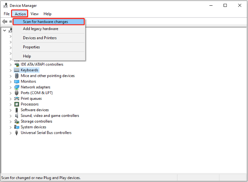Image resolution: width=248 pixels, height=182 pixels.
Task: Select the Print queues label
Action: click(x=31, y=99)
